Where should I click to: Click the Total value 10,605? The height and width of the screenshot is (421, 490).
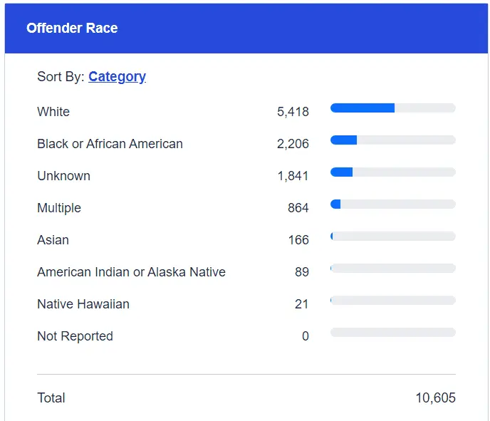pos(435,398)
